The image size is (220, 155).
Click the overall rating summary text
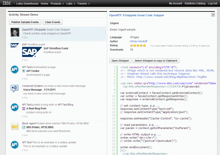tap(180, 46)
